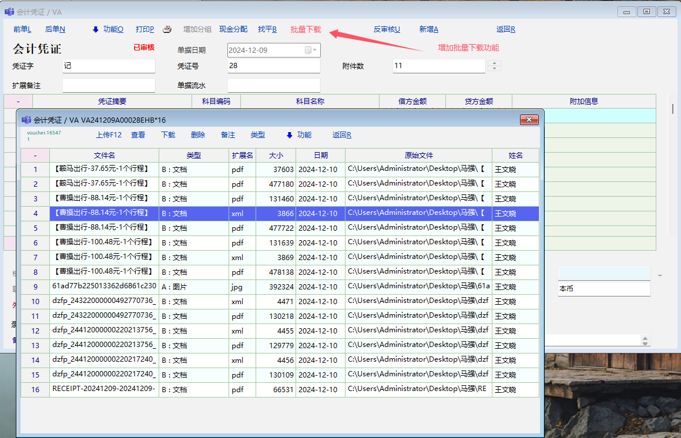Go to previous voucher with 前单L
Image resolution: width=681 pixels, height=438 pixels.
coord(22,29)
